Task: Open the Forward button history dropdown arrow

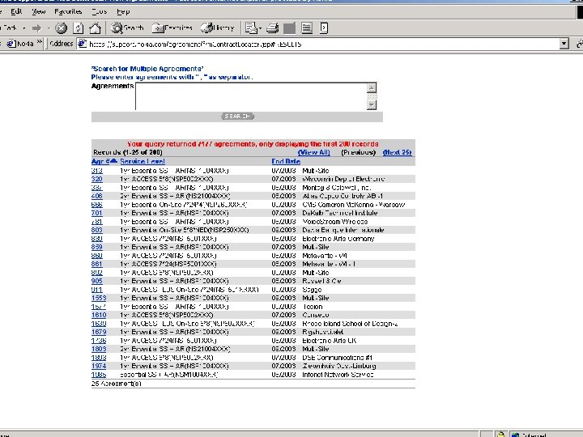Action: click(x=49, y=28)
